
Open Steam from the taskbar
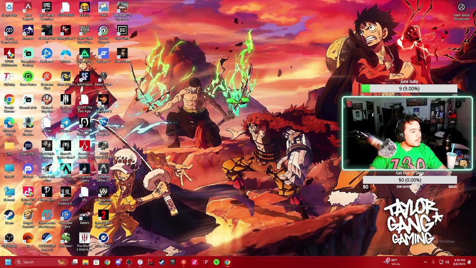[162, 262]
